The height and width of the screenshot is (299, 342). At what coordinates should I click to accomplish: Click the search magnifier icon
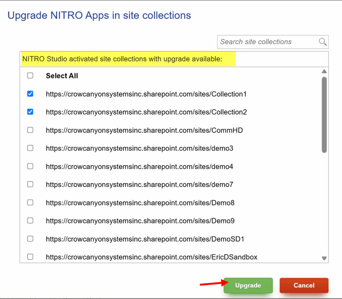[323, 42]
